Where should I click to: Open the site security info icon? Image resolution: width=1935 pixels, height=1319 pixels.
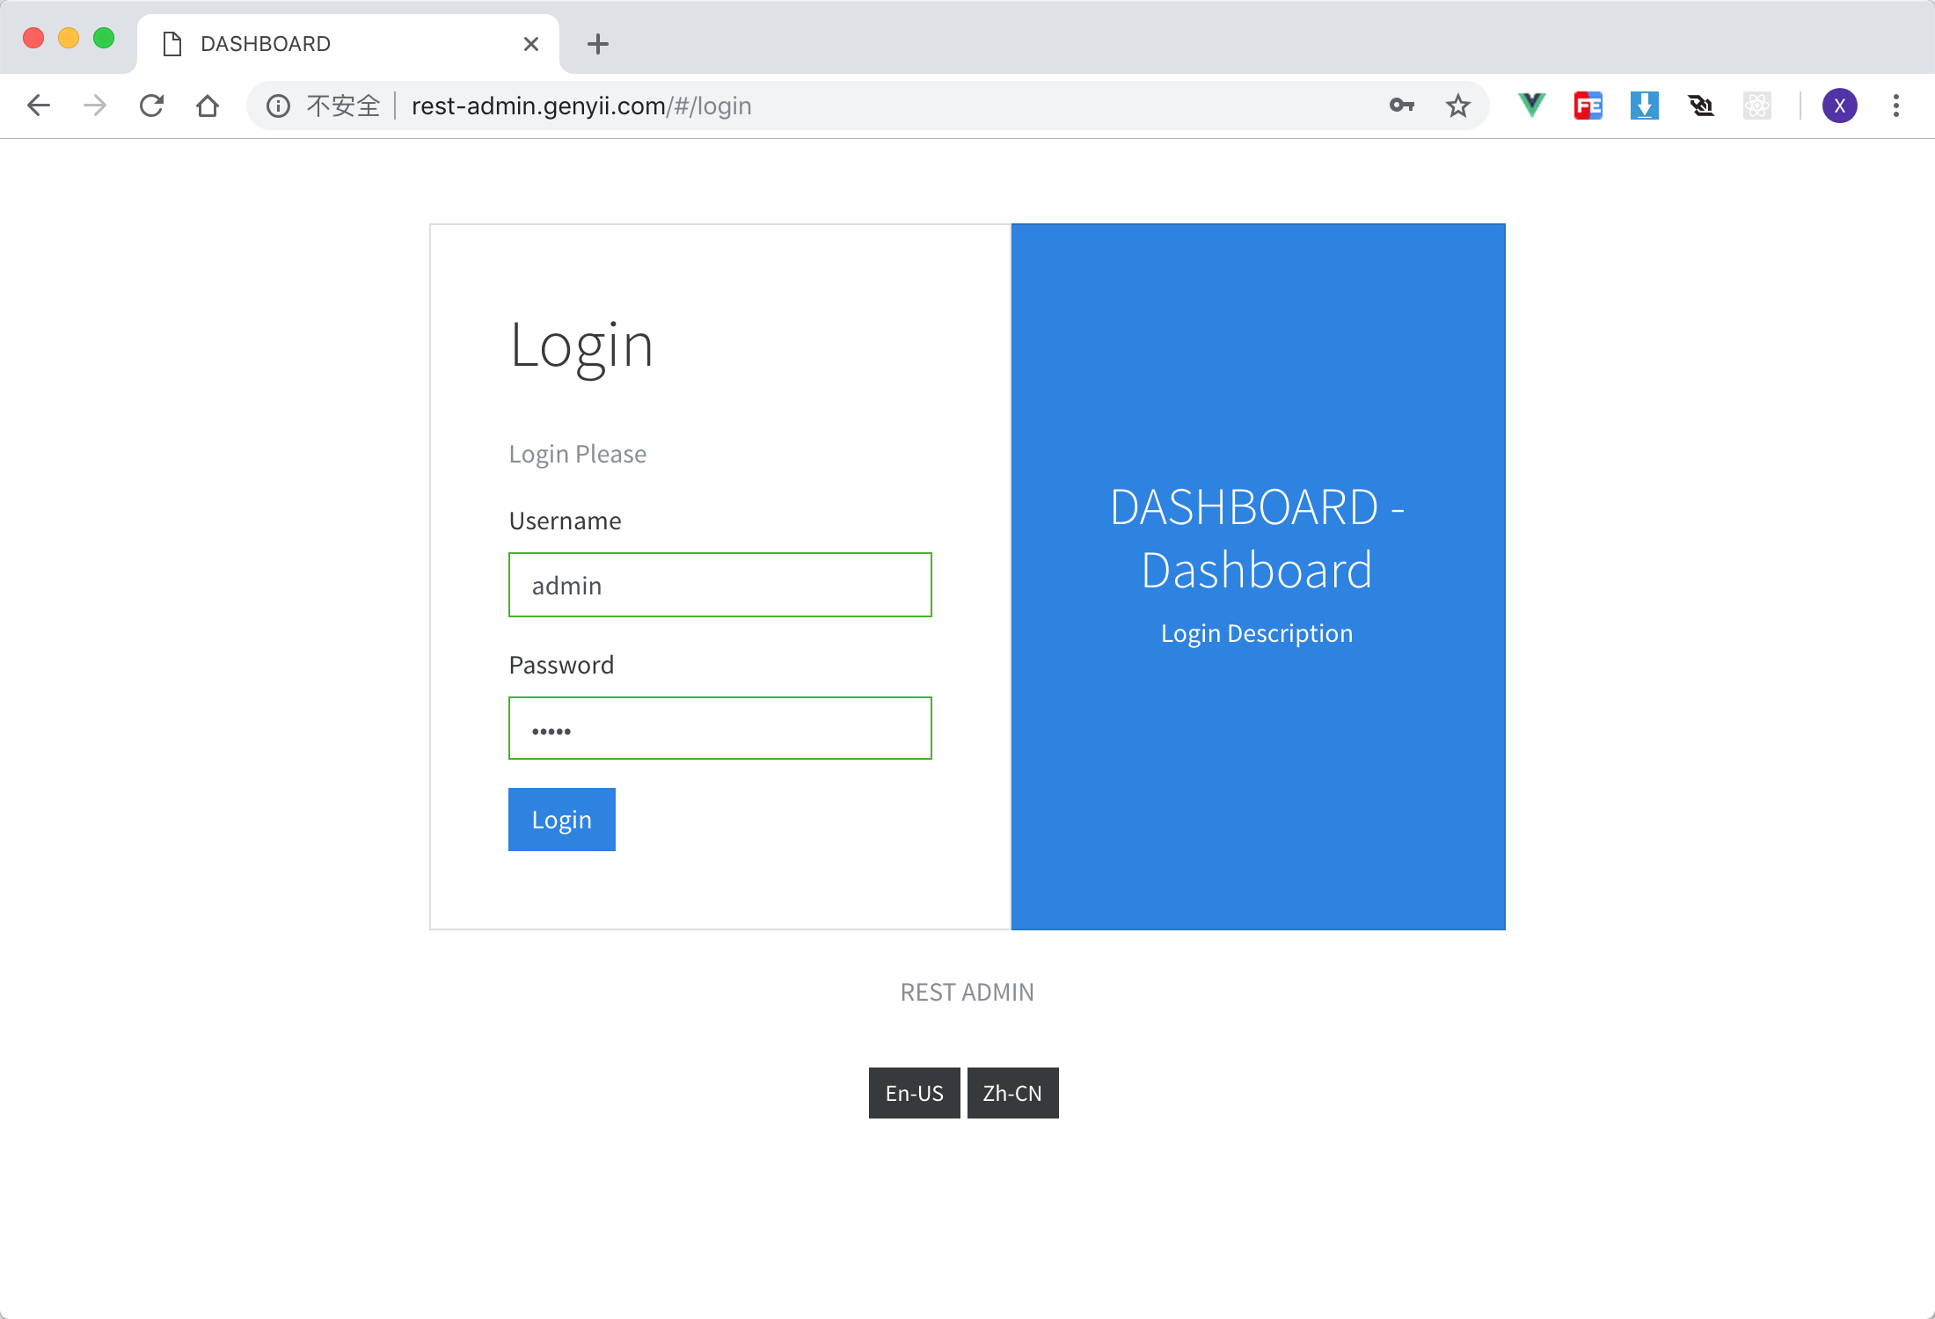point(278,106)
